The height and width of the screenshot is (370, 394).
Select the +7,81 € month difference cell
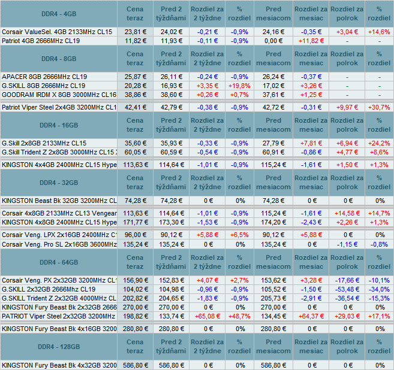[311, 143]
